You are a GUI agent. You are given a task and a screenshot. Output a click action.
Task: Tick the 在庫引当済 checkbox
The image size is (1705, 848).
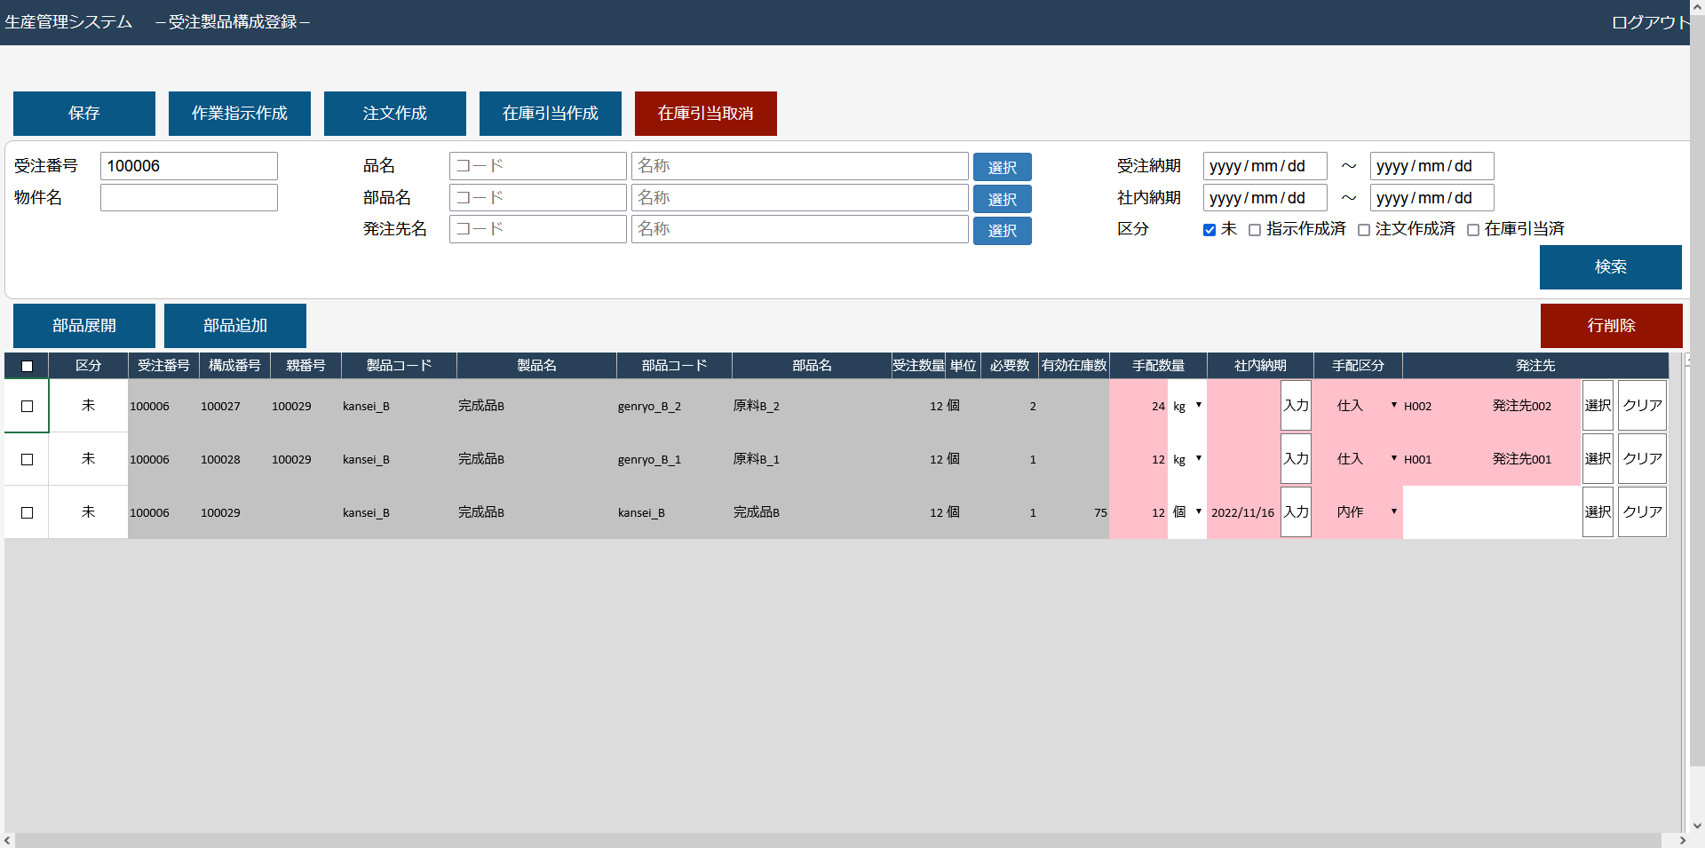[1472, 230]
